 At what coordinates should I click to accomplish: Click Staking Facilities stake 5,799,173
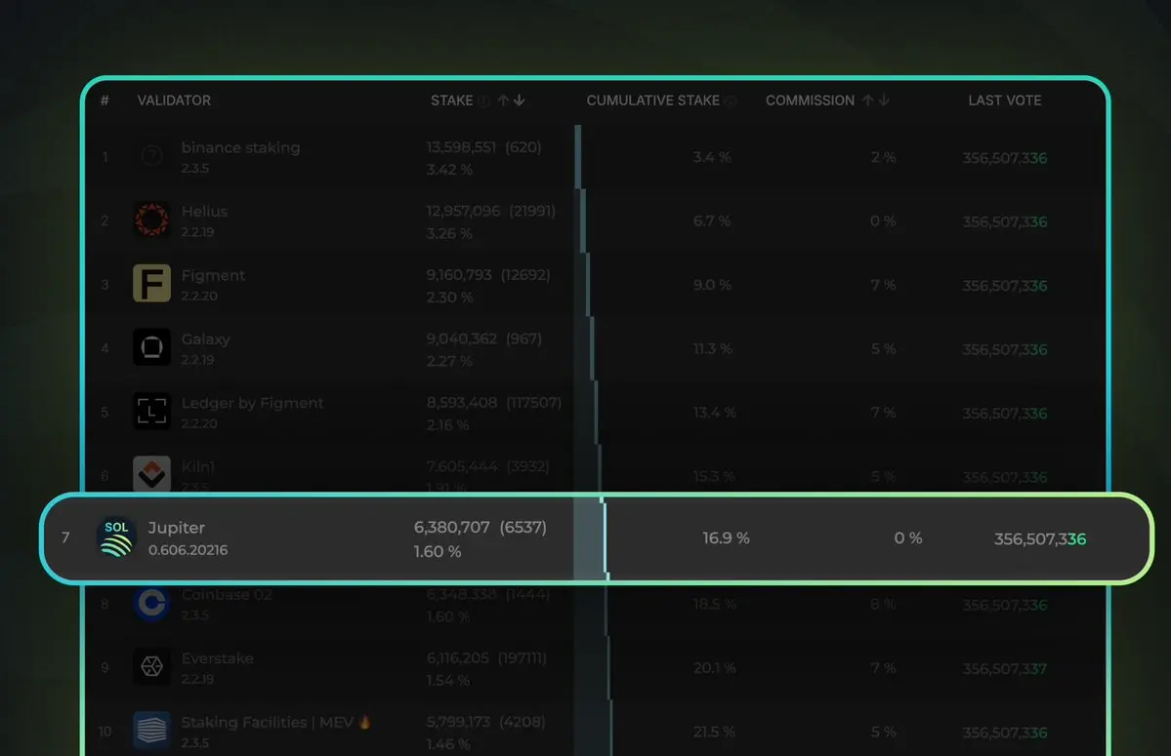[458, 722]
